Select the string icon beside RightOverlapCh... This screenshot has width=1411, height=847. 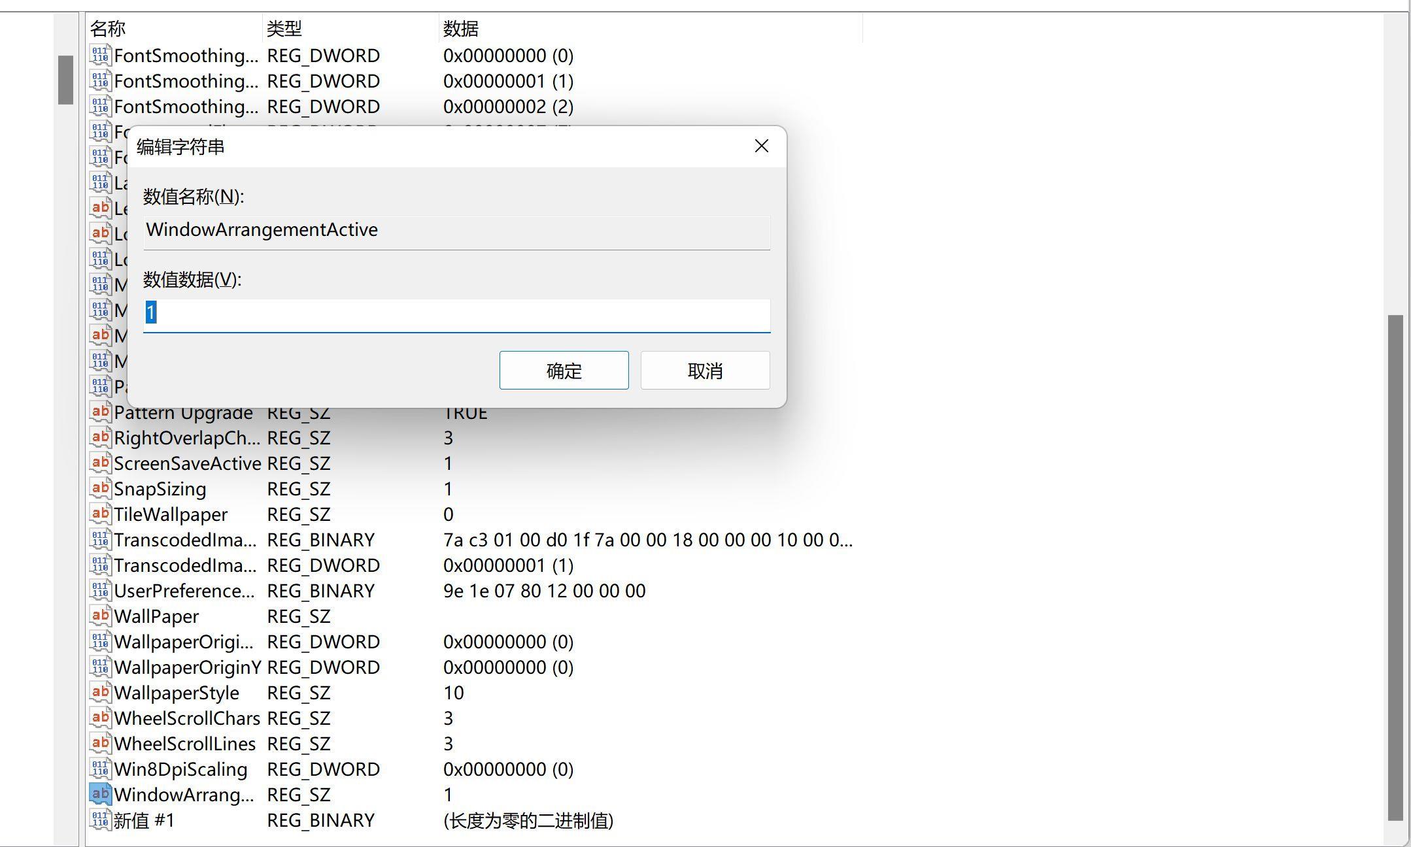tap(100, 437)
